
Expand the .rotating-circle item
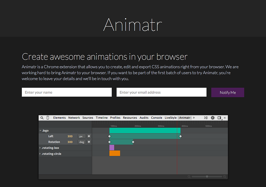click(x=40, y=154)
